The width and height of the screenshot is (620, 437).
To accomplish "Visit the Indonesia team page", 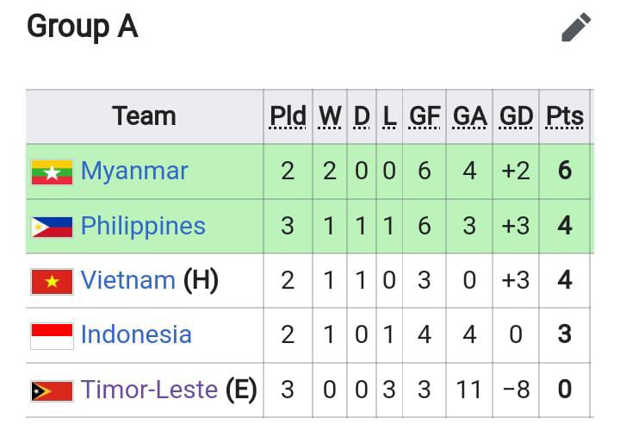I will pyautogui.click(x=136, y=334).
